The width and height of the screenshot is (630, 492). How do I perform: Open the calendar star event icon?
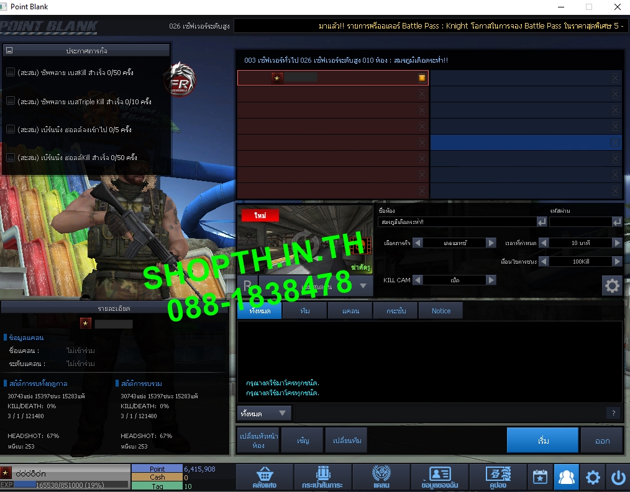(540, 477)
